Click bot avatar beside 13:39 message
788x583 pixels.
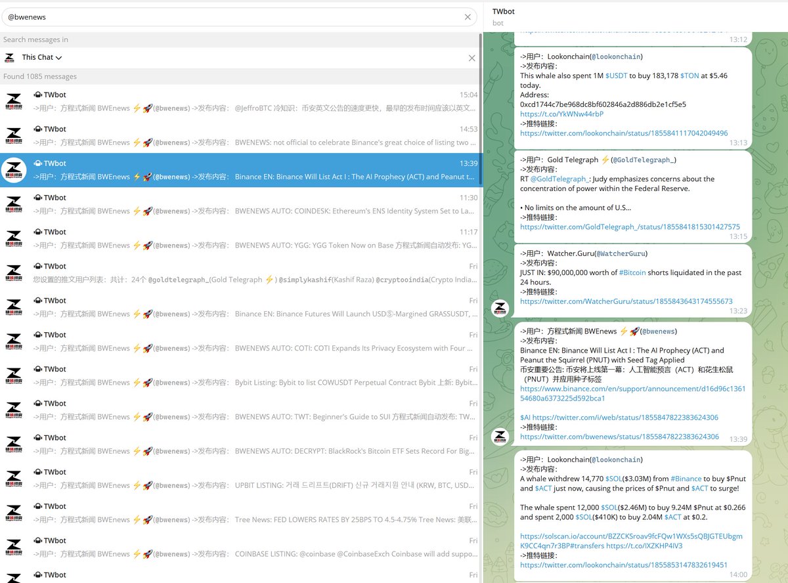click(x=500, y=436)
